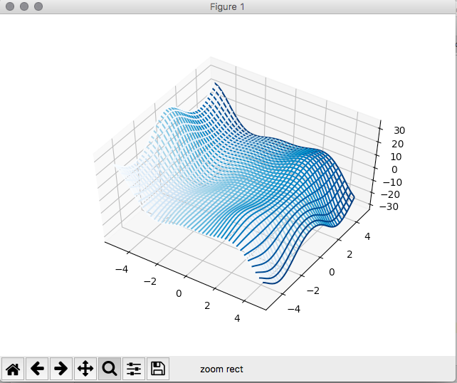
Task: Open Configure subplots sliders icon
Action: click(134, 369)
